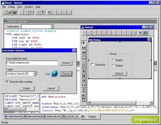Screen dimensions: 161x125
Task: Select the crossed-box checkbox tool
Action: pos(84,66)
